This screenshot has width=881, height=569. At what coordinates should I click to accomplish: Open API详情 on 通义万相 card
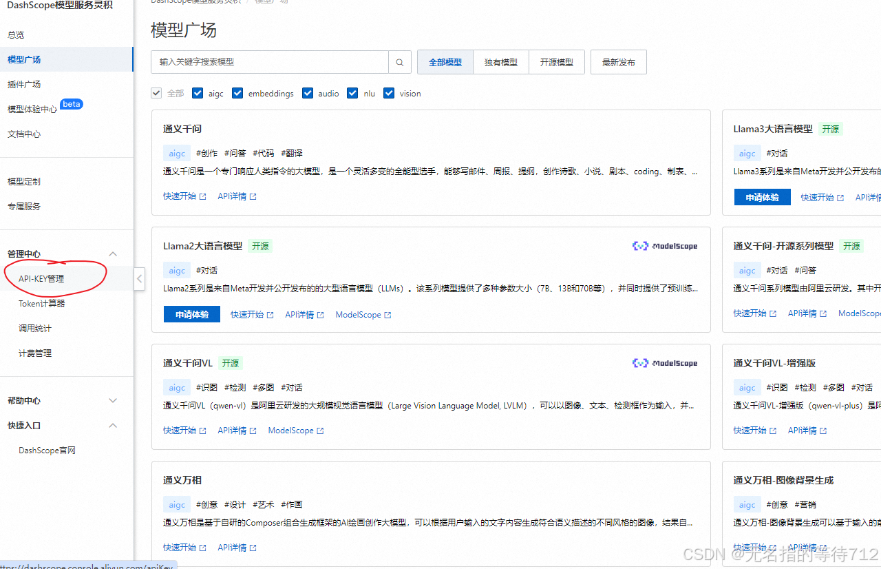(237, 548)
